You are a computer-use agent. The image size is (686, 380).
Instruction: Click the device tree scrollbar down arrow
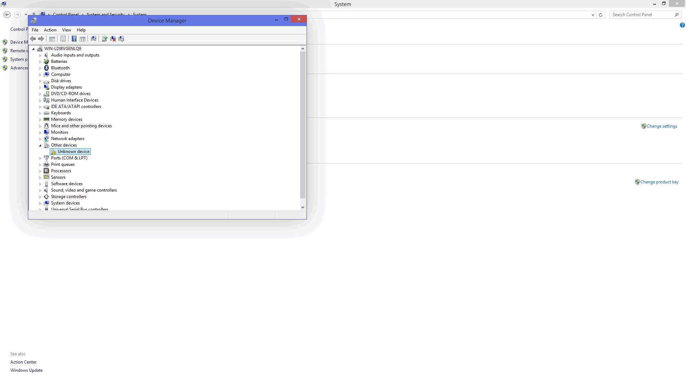[303, 207]
